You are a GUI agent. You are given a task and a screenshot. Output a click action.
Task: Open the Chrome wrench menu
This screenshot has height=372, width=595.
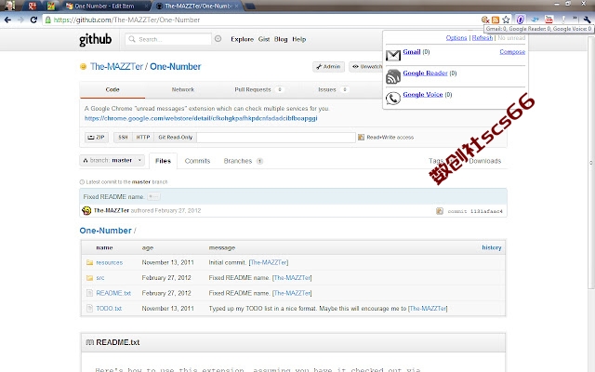click(x=587, y=20)
